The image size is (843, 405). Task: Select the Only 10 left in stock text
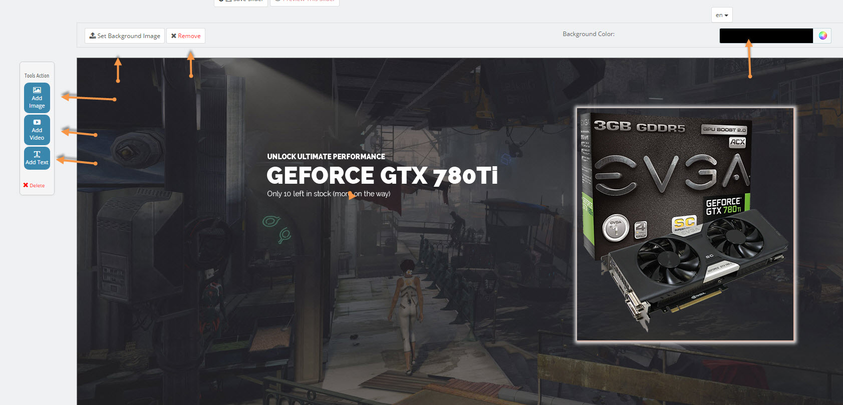(329, 194)
